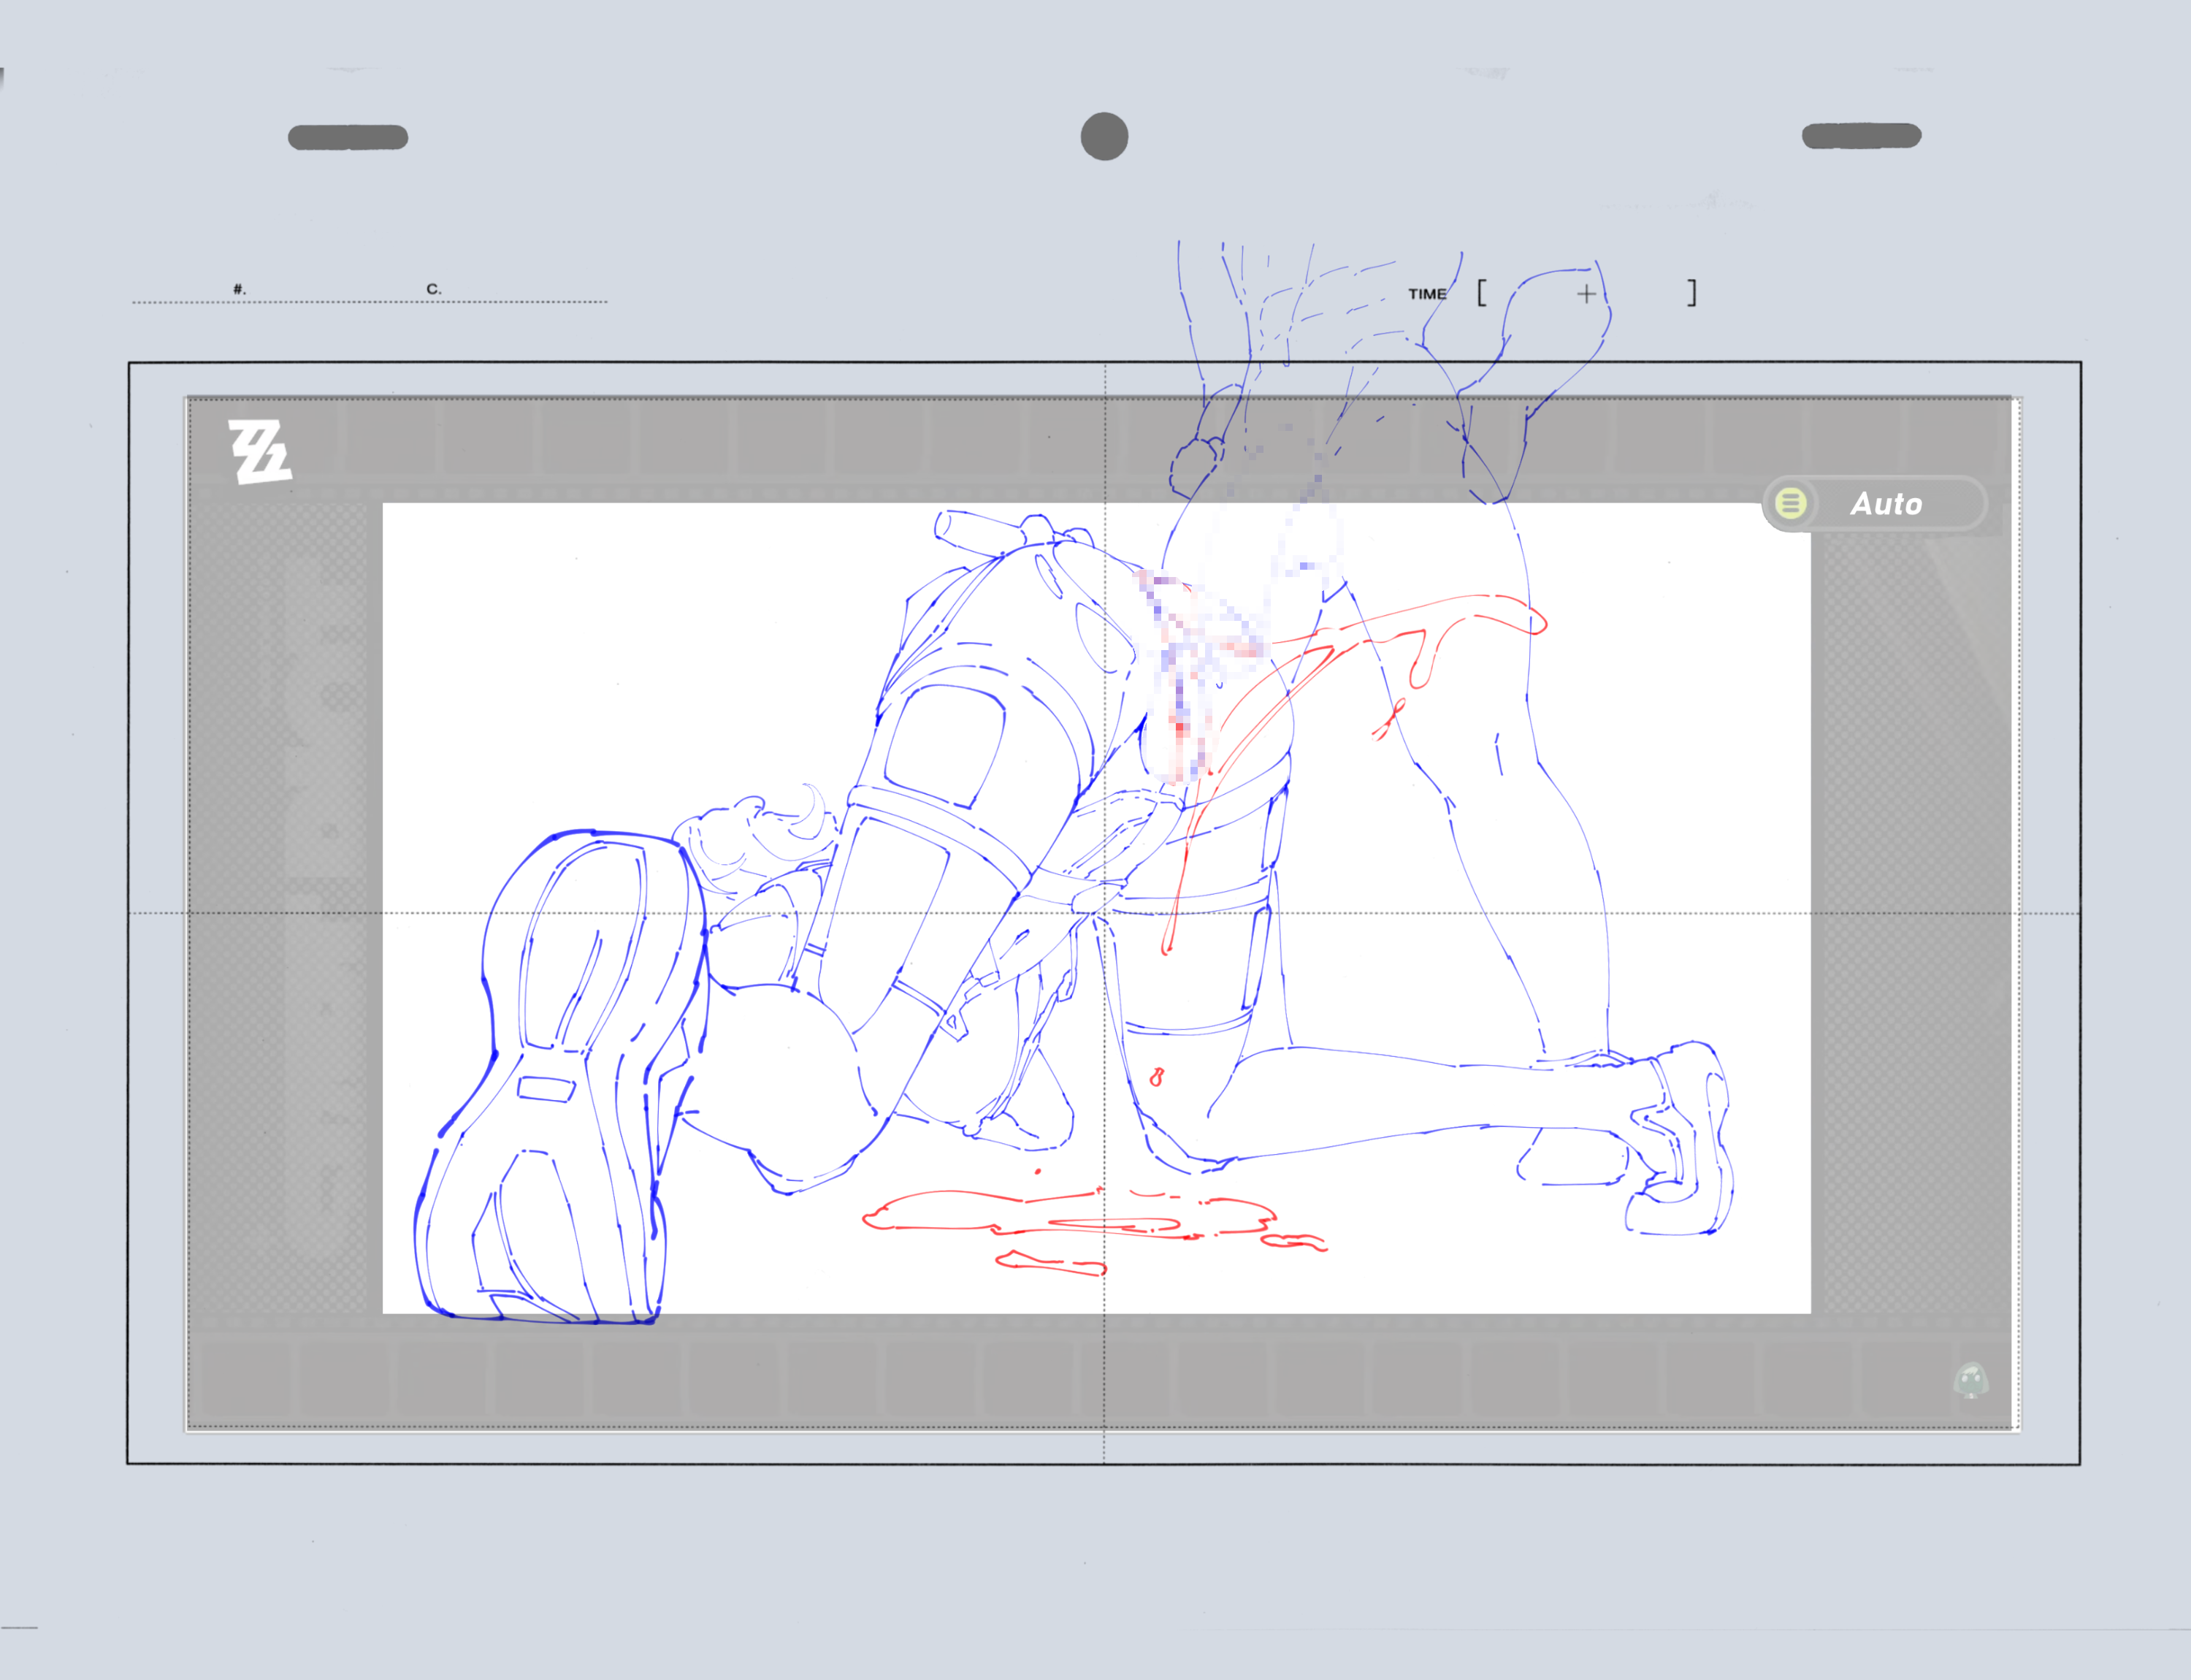
Task: Click the closing bracket of TIME field
Action: 1692,293
